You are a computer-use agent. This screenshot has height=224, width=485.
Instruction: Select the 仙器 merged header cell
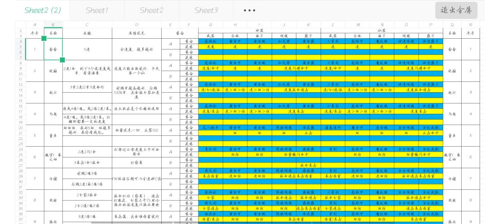[382, 31]
